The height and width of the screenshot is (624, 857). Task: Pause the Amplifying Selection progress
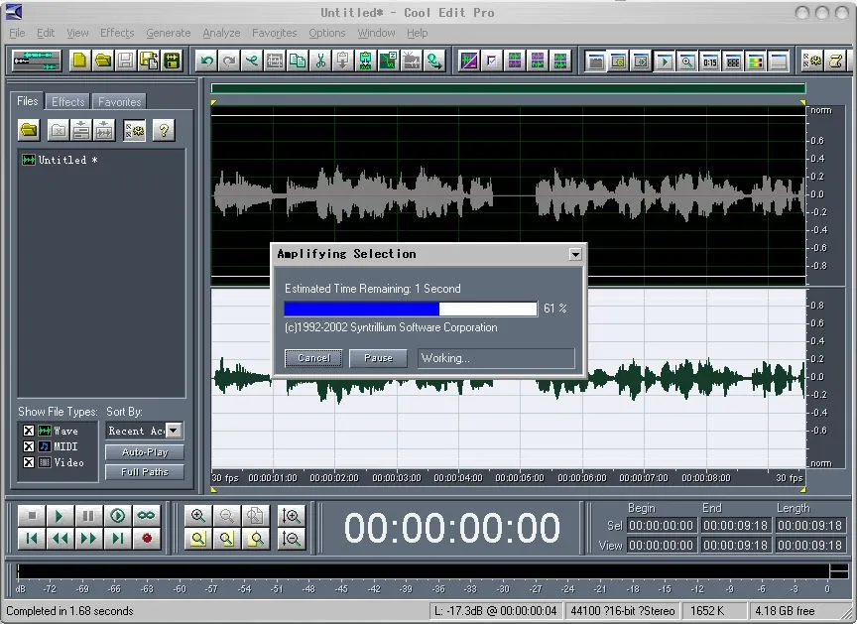(378, 358)
